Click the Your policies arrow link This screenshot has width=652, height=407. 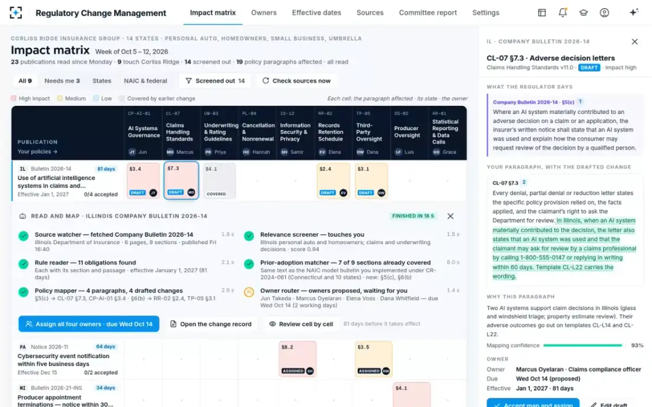[37, 152]
